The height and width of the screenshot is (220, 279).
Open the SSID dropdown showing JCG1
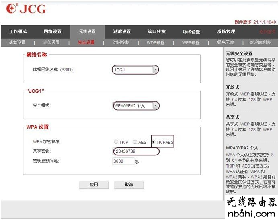135,70
